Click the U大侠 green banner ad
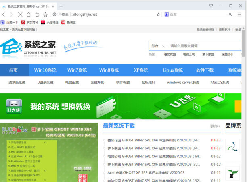This screenshot has height=182, width=247. [x=121, y=106]
